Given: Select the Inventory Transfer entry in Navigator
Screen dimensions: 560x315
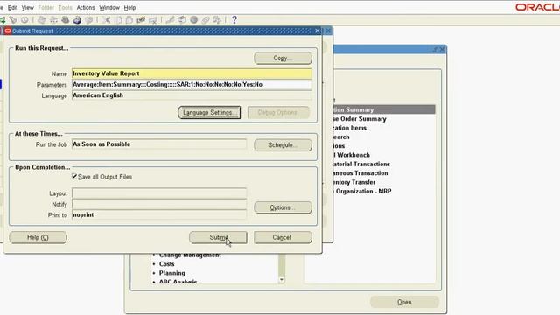Looking at the screenshot, I should 353,182.
